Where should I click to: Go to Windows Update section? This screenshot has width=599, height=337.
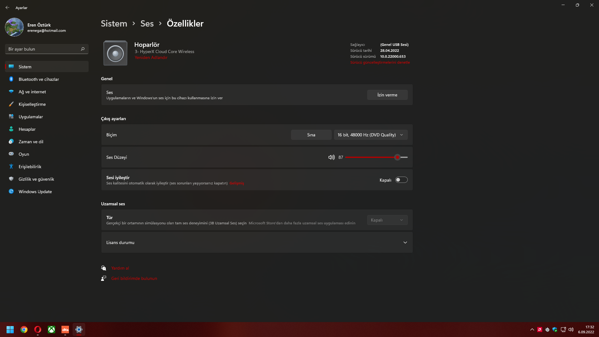point(35,192)
